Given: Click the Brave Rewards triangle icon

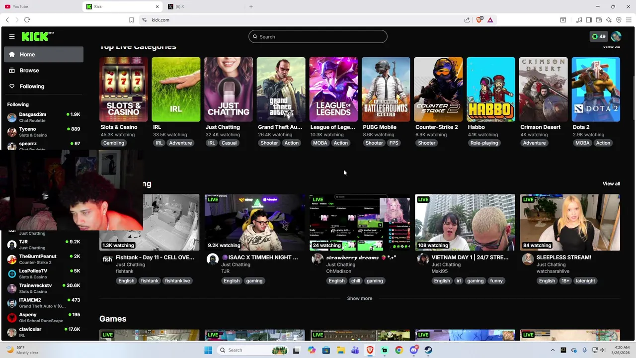Looking at the screenshot, I should (x=490, y=20).
